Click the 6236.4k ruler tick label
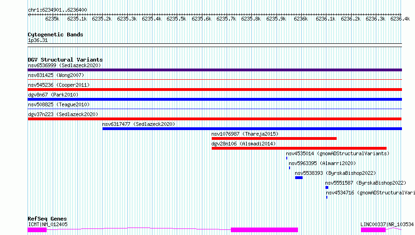This screenshot has width=415, height=235. pos(400,19)
